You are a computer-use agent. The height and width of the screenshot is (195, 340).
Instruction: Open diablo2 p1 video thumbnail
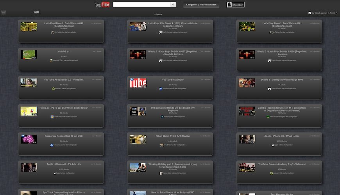29,55
